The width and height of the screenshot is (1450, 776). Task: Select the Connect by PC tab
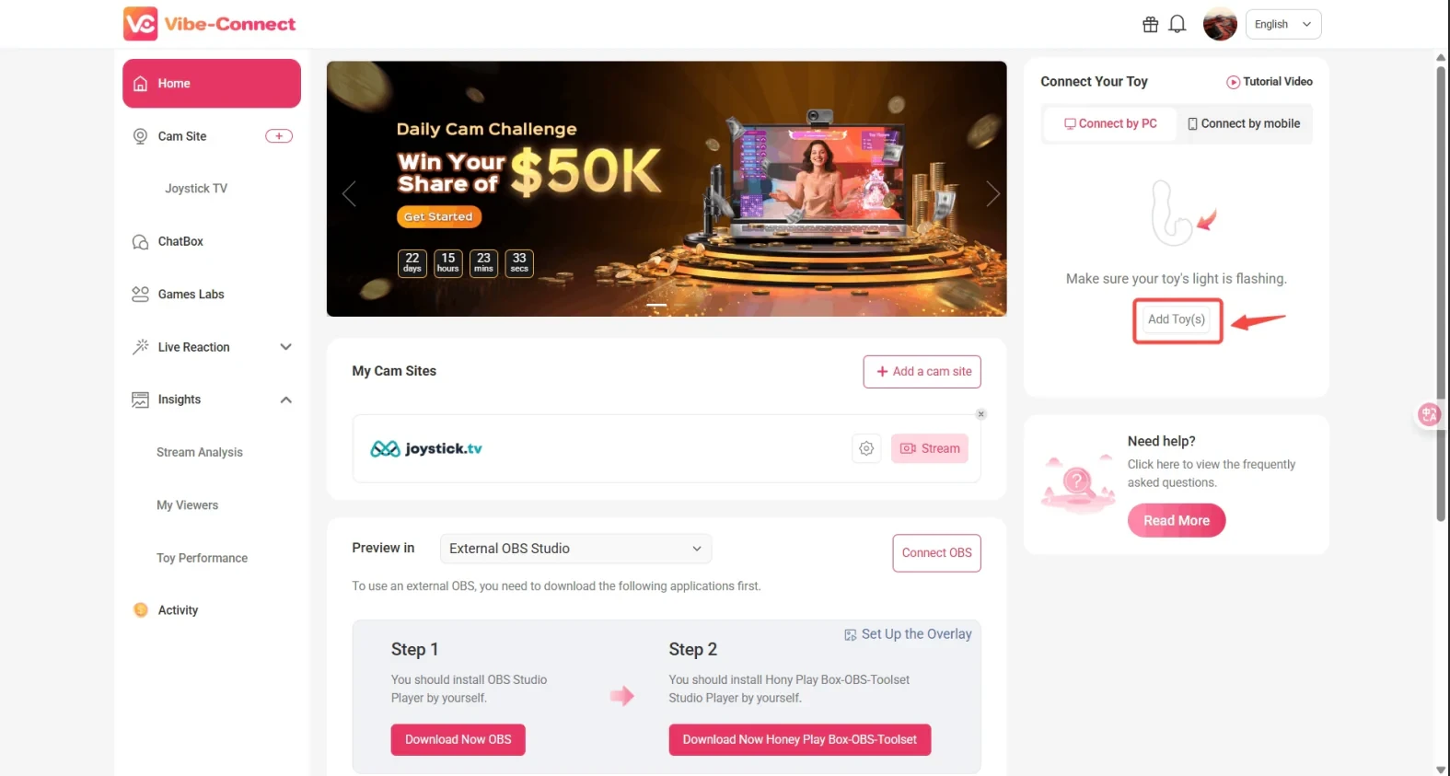coord(1110,123)
